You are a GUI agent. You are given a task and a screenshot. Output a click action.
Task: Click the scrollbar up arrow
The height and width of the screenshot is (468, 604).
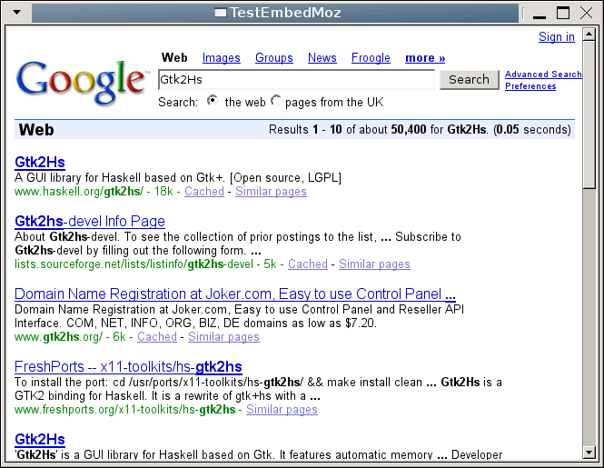coord(589,35)
